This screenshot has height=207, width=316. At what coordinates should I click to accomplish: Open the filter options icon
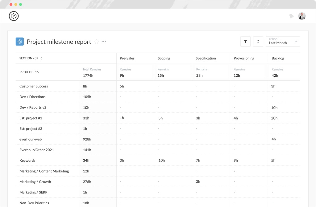[x=245, y=41]
